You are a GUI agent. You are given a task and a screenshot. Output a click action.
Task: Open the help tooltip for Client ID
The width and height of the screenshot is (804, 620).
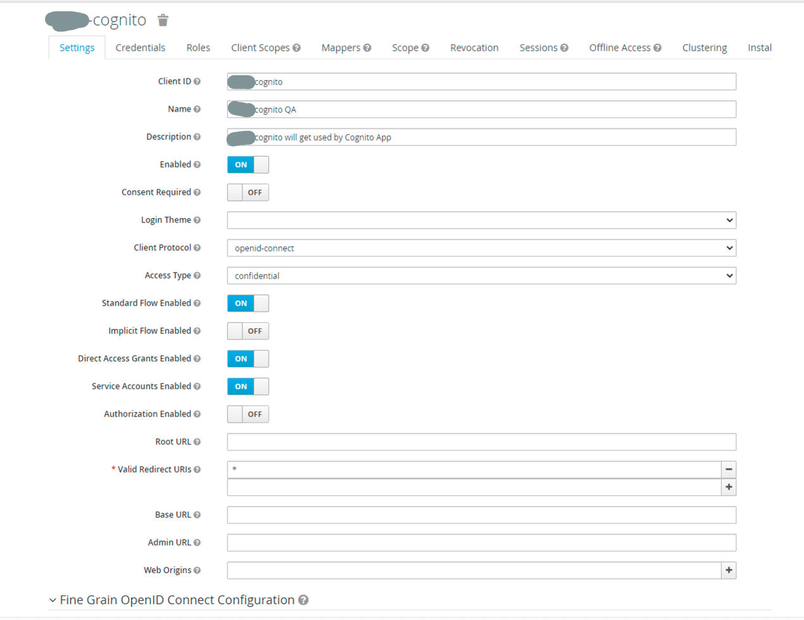[198, 81]
